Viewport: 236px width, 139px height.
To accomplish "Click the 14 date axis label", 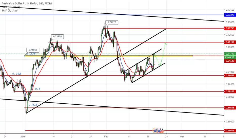I will coord(53,136).
